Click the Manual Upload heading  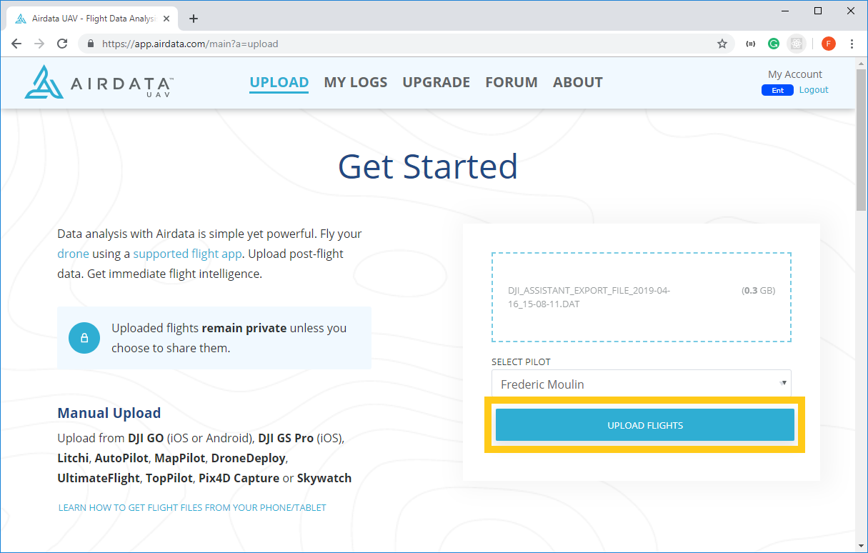pos(109,413)
